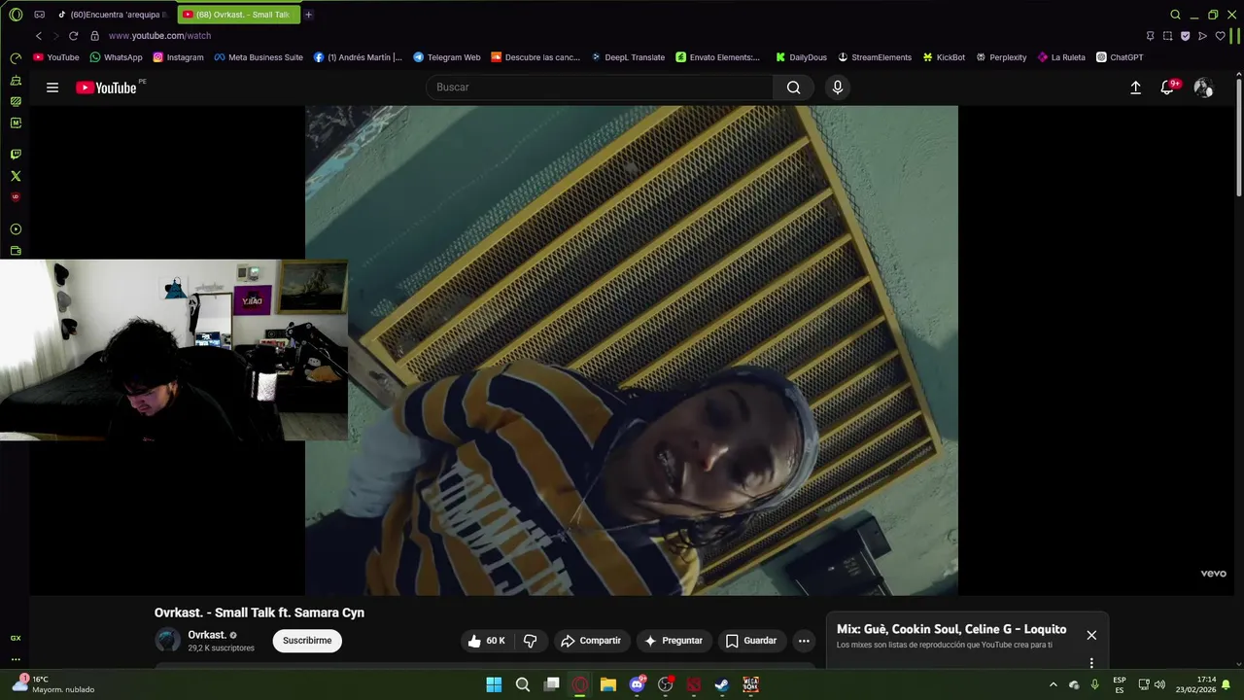This screenshot has height=700, width=1244.
Task: Go to the YouTube home logo
Action: point(107,87)
